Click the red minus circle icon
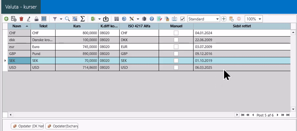 pyautogui.click(x=239, y=19)
